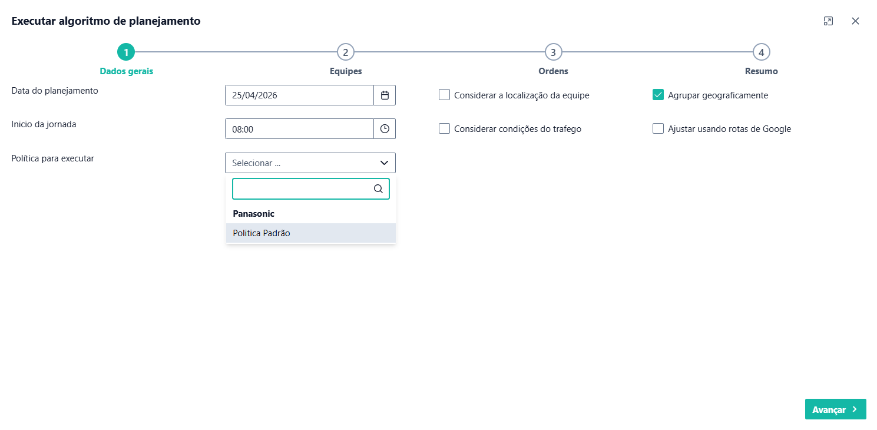877x430 pixels.
Task: Go to step 2 Equipes circle
Action: click(346, 52)
